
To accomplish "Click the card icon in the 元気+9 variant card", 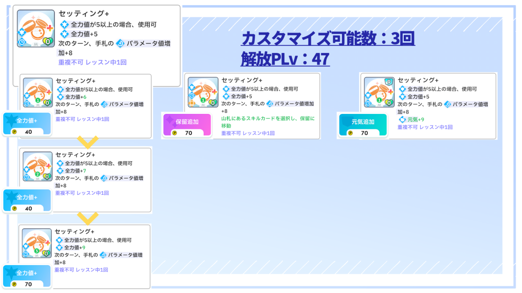I will pos(379,92).
